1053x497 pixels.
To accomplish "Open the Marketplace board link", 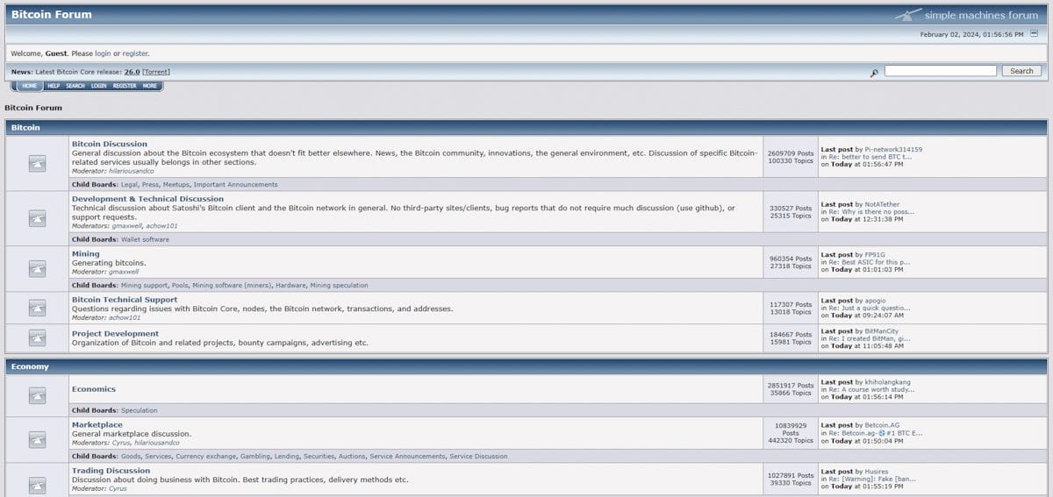I will point(97,424).
